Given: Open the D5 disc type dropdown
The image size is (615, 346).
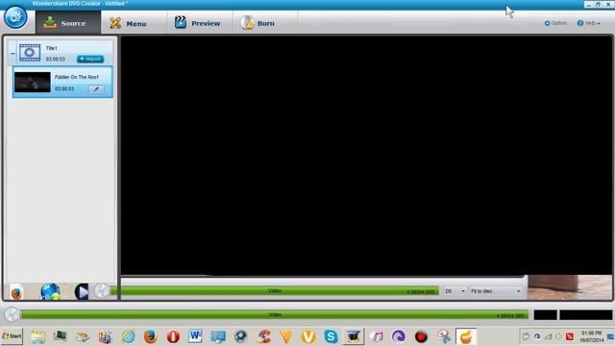Looking at the screenshot, I should [x=455, y=291].
